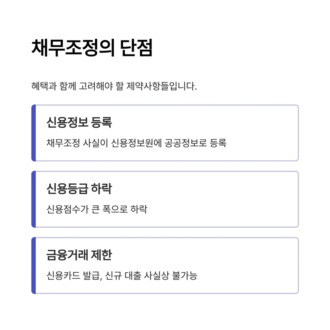Click the text "신용카드 발급, 신규 대출 사실상 불가능"
The width and height of the screenshot is (330, 330).
[x=122, y=276]
